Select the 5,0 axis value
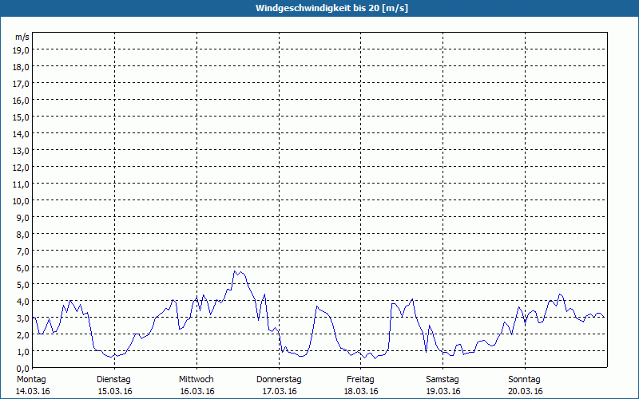 pos(23,285)
